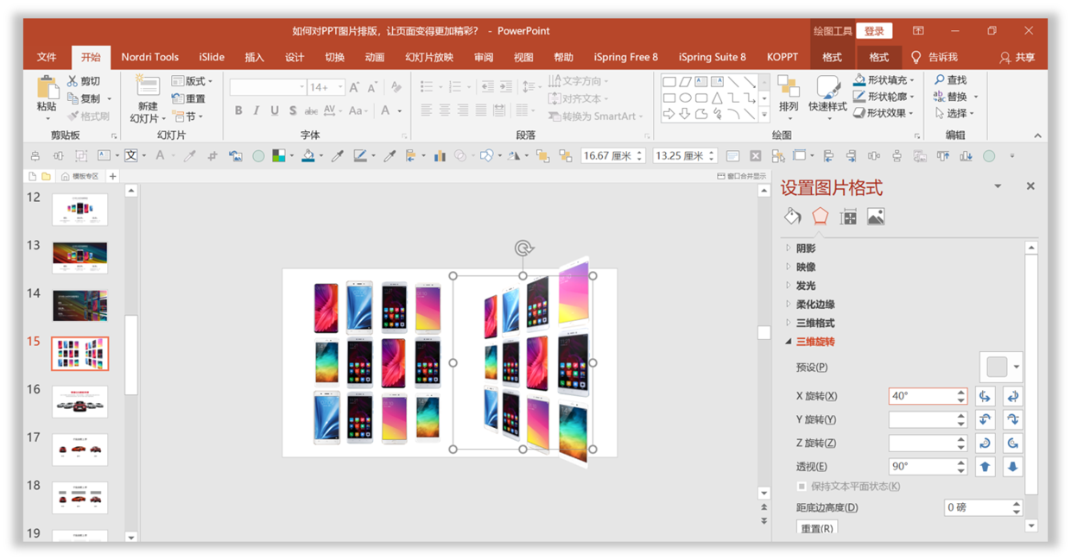Toggle Keep text flat (保持文本平面状态) checkbox

(802, 487)
